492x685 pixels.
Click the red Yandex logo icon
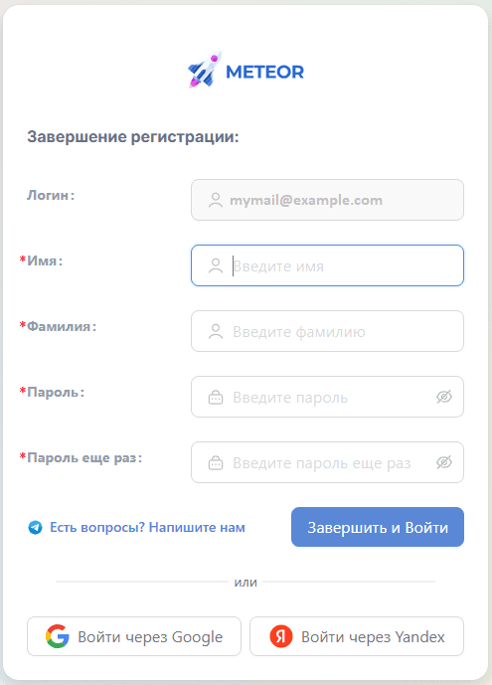pyautogui.click(x=280, y=636)
